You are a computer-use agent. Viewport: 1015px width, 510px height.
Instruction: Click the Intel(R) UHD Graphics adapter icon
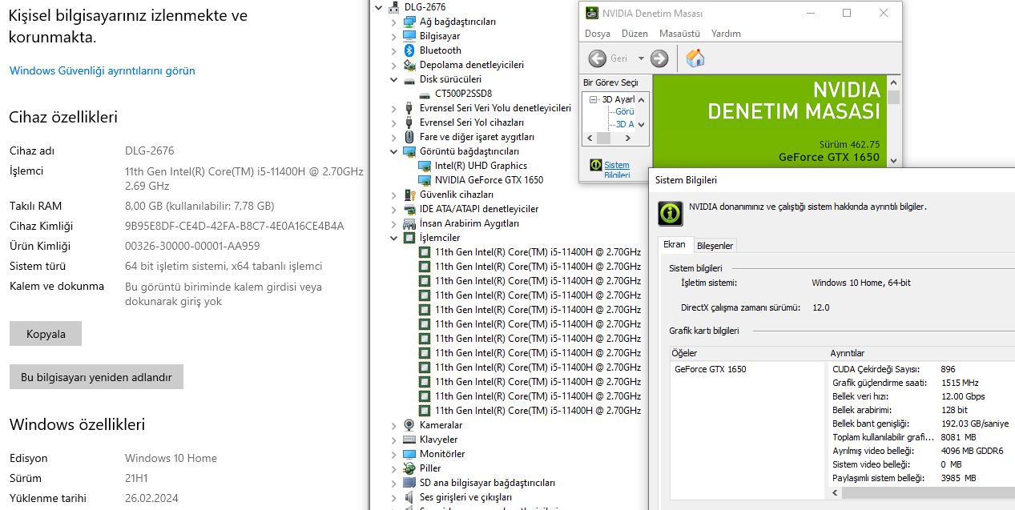coord(425,166)
